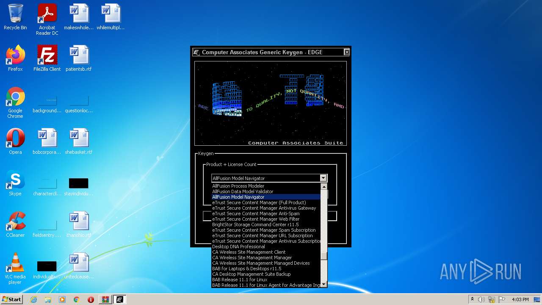Choose Desktop DNA Professional from the list
The height and width of the screenshot is (305, 542).
tap(266, 247)
